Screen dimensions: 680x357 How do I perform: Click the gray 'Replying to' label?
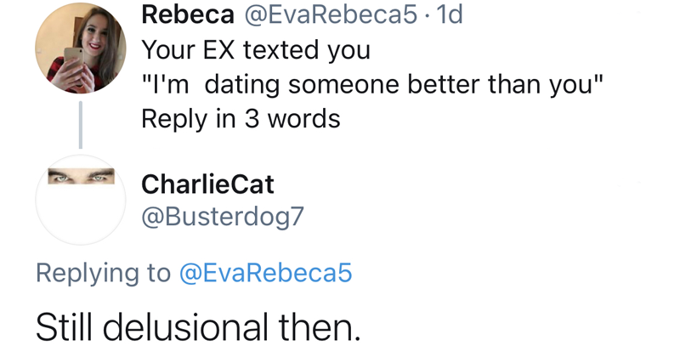[102, 273]
